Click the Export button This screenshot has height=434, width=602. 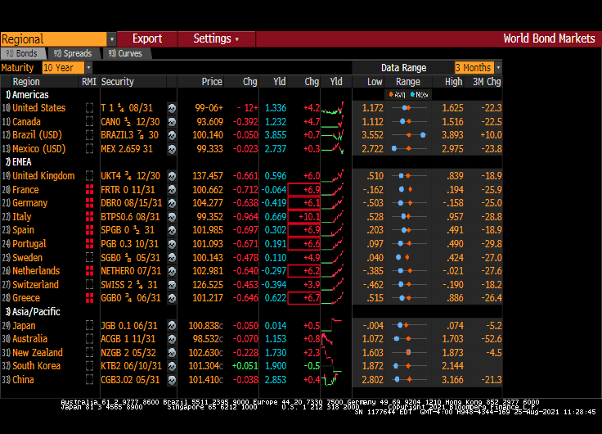click(x=147, y=38)
